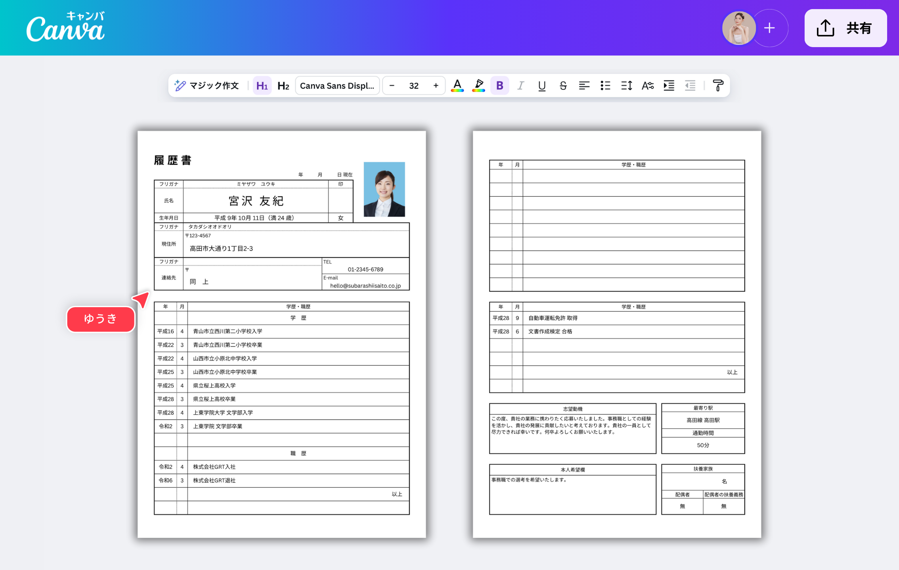Increase font size with plus button
This screenshot has height=570, width=899.
[436, 85]
